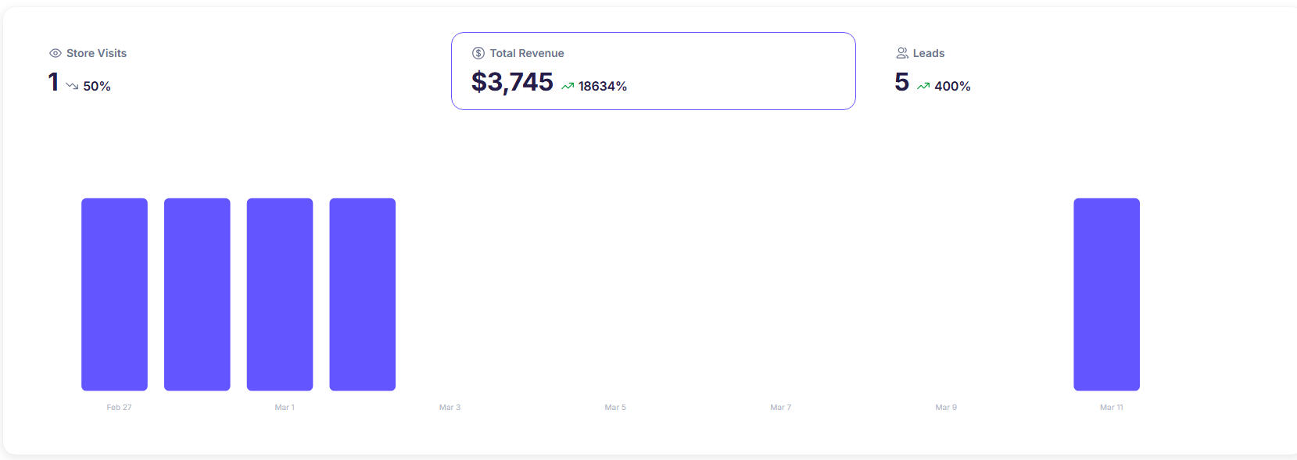This screenshot has width=1297, height=460.
Task: Click the Mar 3 axis label
Action: click(x=450, y=408)
